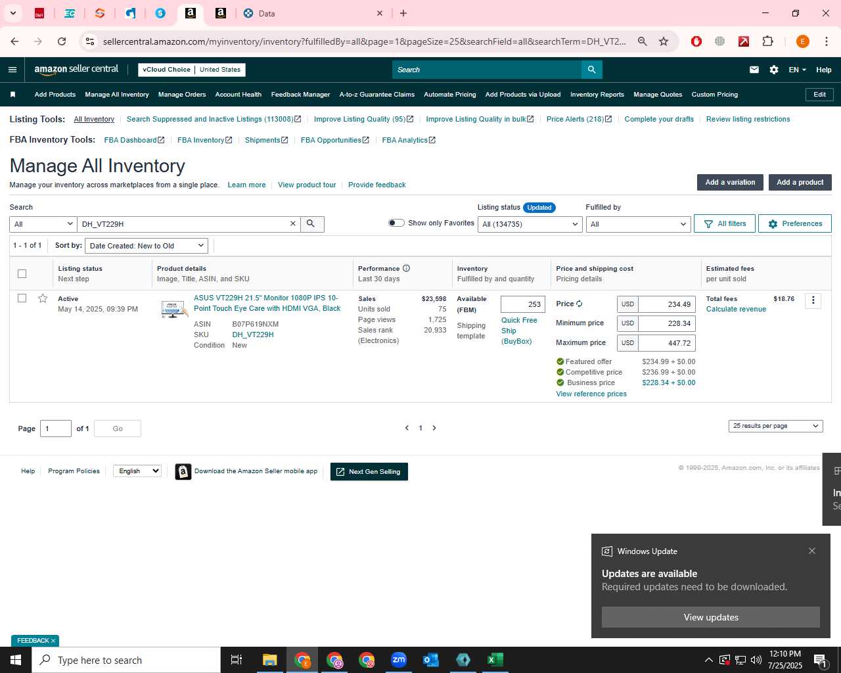841x673 pixels.
Task: Click the Add a product button
Action: 800,182
